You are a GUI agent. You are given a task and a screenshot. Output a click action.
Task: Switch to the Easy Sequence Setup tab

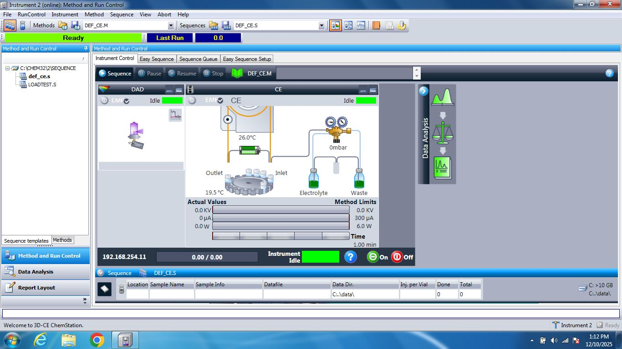coord(247,59)
